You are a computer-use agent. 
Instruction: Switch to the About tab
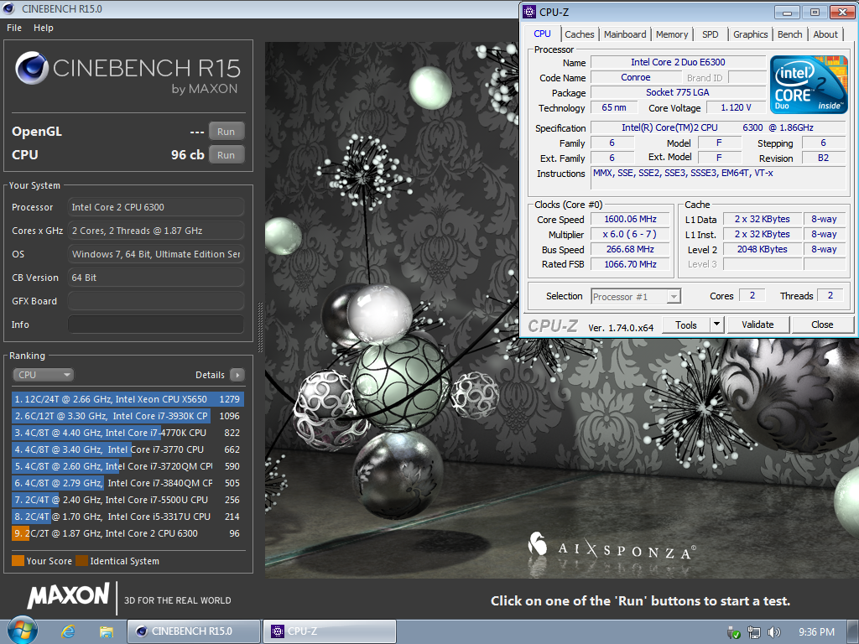click(x=825, y=34)
